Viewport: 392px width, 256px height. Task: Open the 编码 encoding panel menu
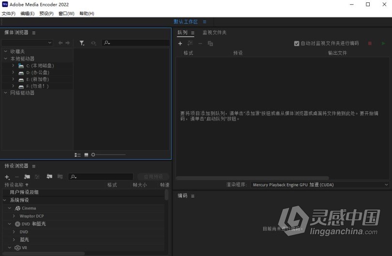point(193,196)
